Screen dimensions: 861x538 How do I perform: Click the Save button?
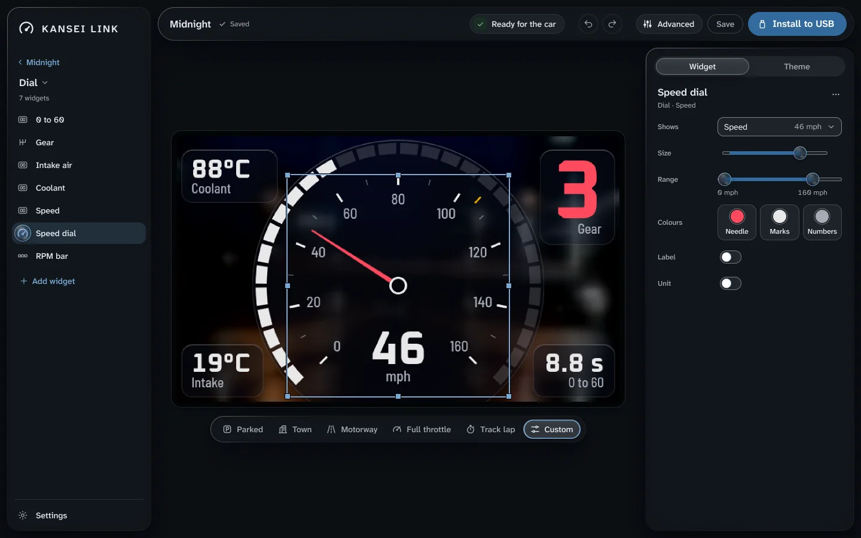[725, 24]
